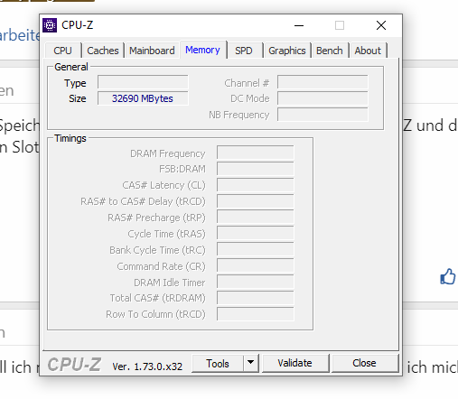Click the "CPU-Z" window title text

(78, 25)
